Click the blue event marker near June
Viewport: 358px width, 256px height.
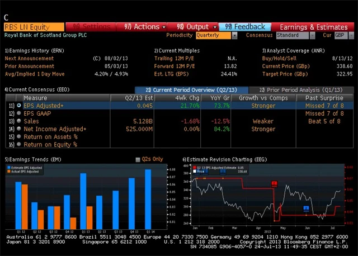click(306, 208)
